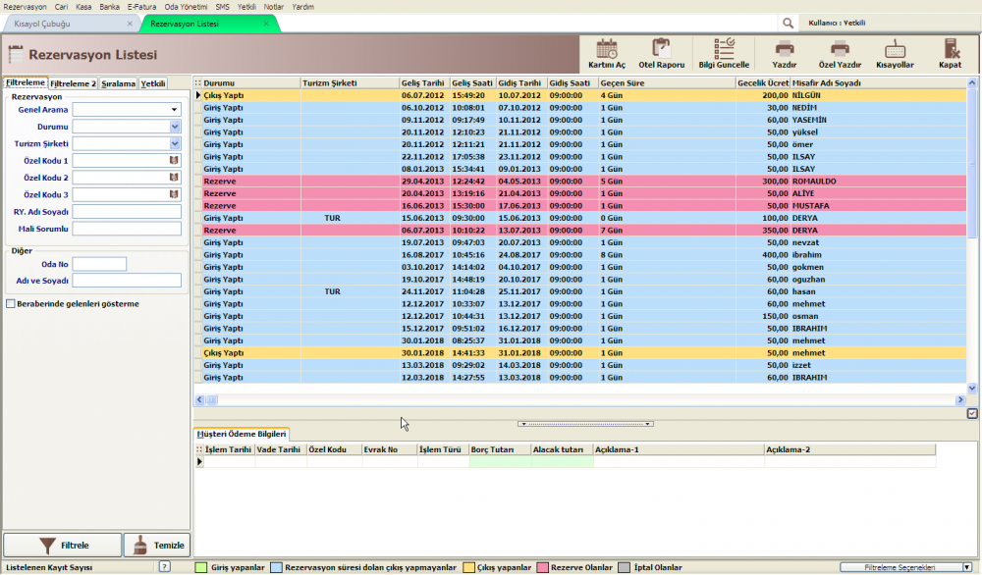Click the Borç Tutarı column header
Screen dimensions: 982x575
[x=500, y=449]
